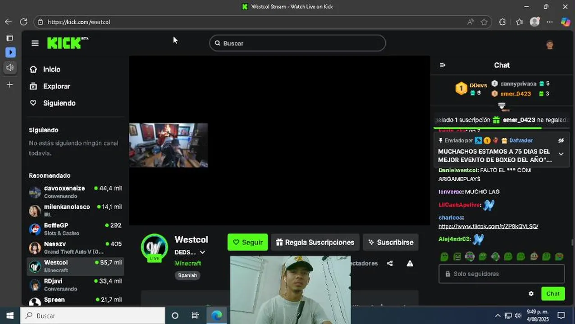Viewport: 575px width, 324px height.
Task: Open the taskbar volume icon
Action: [517, 315]
